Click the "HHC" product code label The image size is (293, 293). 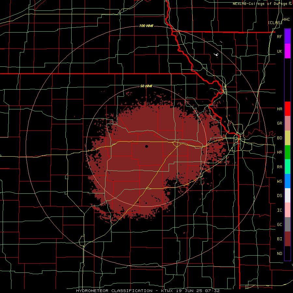pos(286,20)
